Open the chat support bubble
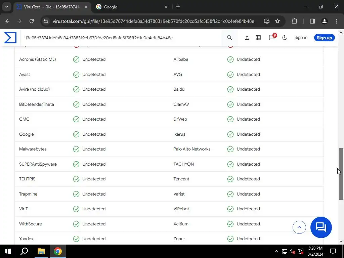The image size is (344, 258). (x=321, y=227)
